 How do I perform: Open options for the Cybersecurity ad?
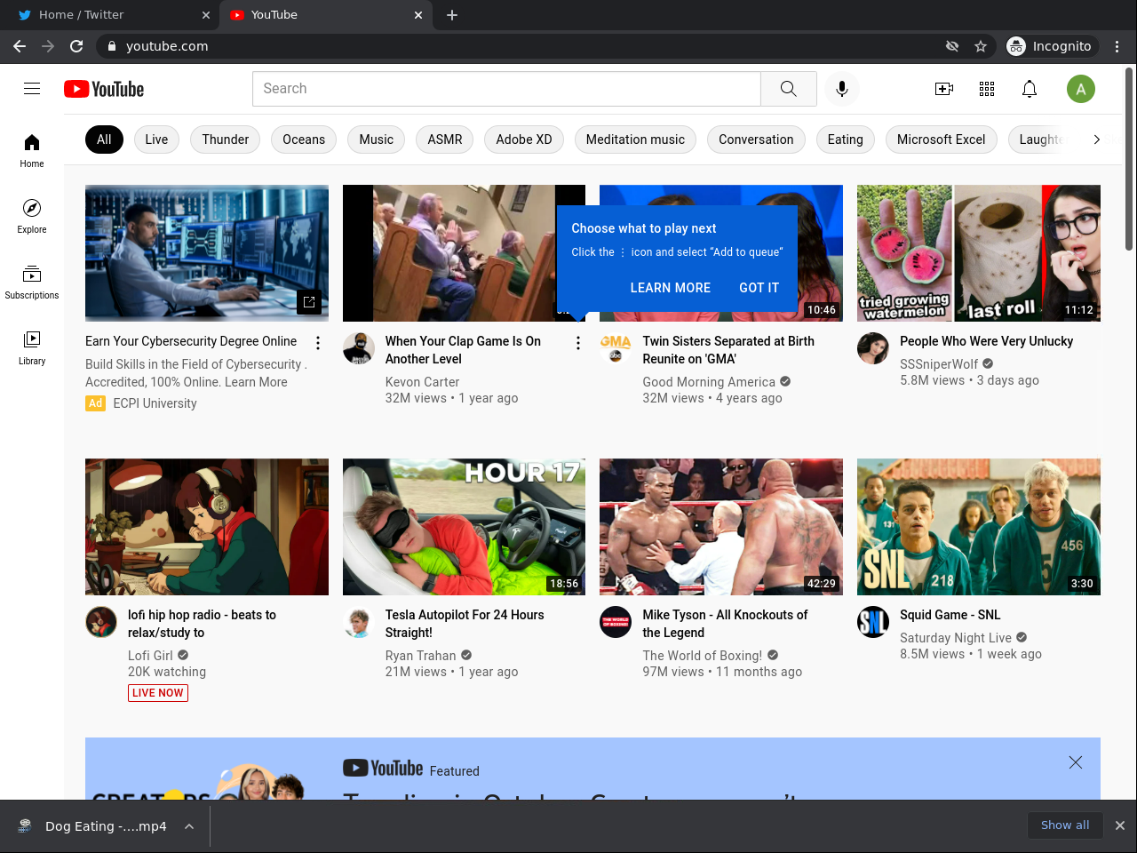coord(318,343)
